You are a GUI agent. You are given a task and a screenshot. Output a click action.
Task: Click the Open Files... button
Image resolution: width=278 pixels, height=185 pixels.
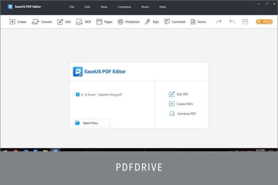click(x=92, y=123)
